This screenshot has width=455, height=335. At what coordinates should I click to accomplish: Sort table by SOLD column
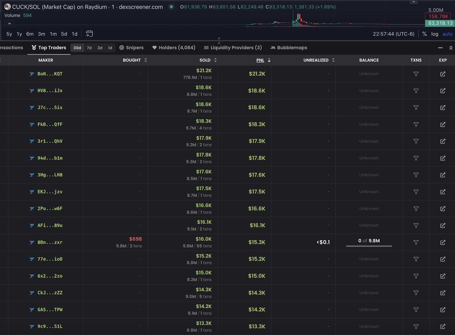(x=208, y=60)
